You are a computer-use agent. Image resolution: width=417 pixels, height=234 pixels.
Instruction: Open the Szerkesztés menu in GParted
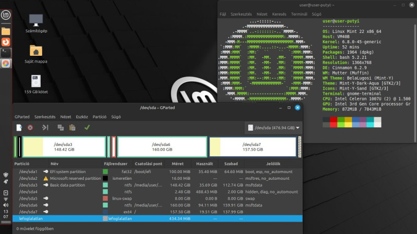tap(45, 117)
